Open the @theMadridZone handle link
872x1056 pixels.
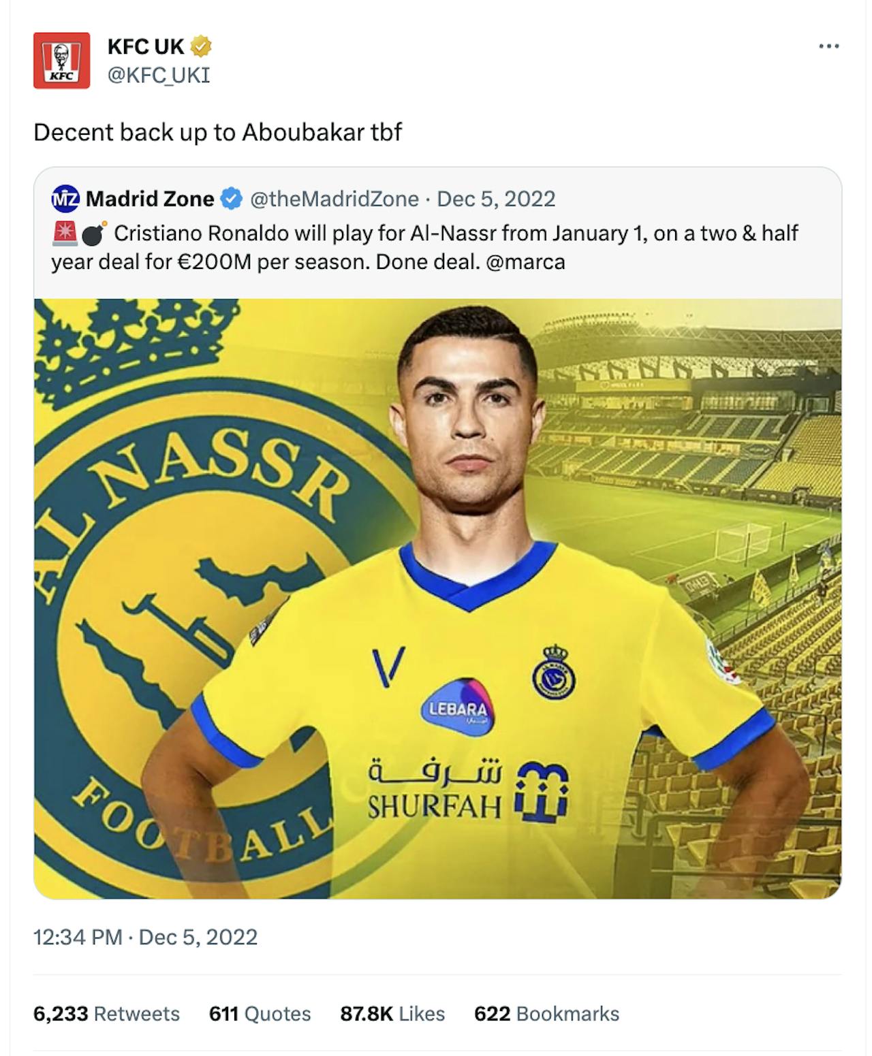[x=334, y=199]
